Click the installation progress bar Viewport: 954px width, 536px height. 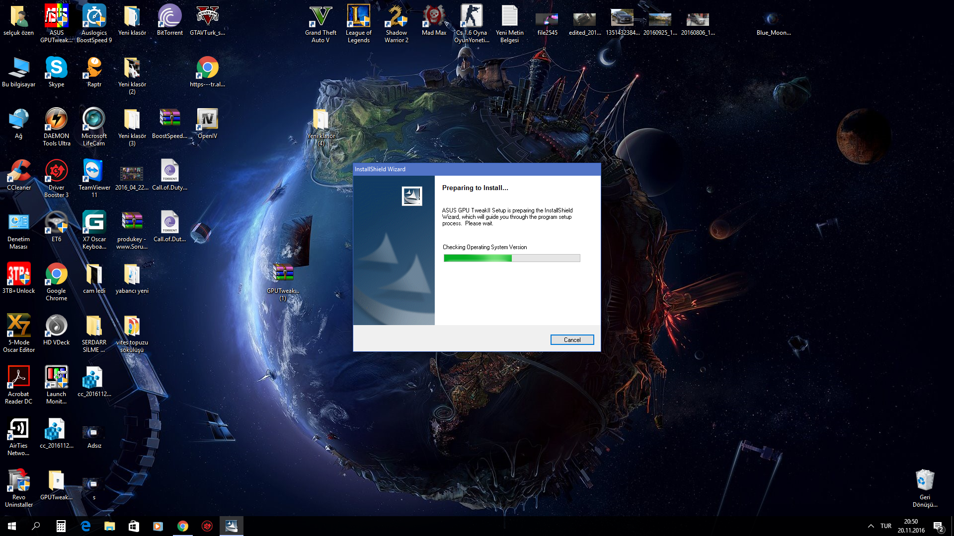(x=511, y=258)
